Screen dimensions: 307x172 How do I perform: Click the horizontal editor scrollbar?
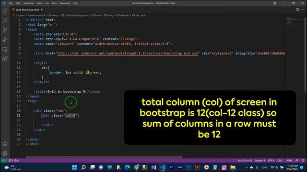pos(104,157)
